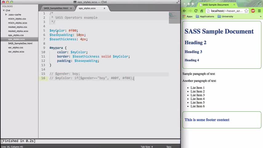Click Chrome forward arrow button

pos(190,11)
